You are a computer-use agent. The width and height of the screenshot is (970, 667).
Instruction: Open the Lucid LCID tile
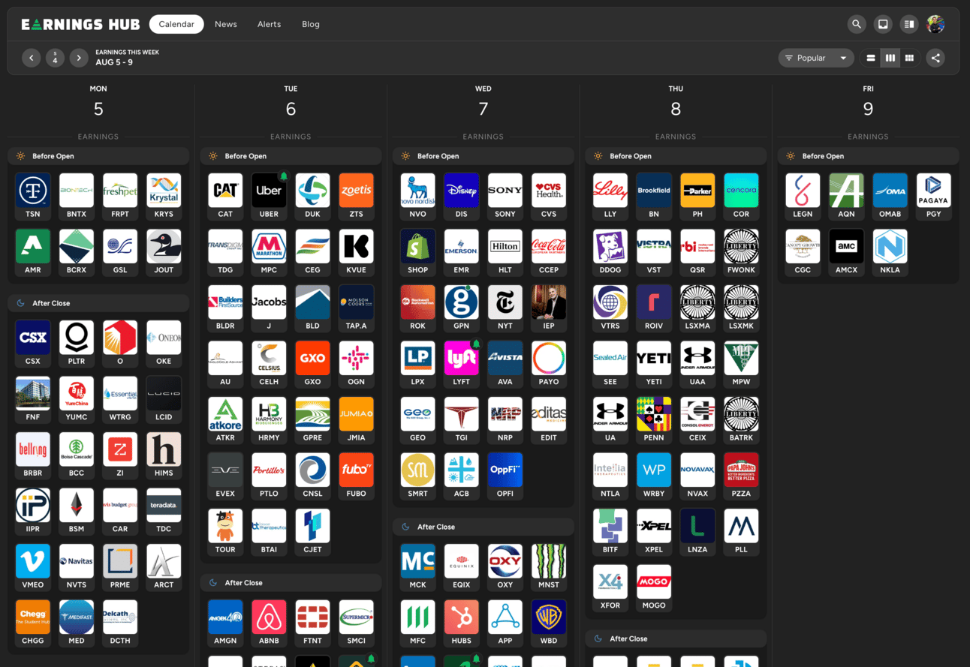pyautogui.click(x=164, y=399)
